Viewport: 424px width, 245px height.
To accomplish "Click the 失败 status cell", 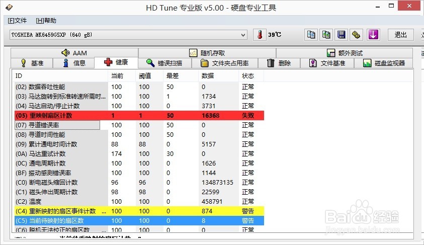I will 248,116.
